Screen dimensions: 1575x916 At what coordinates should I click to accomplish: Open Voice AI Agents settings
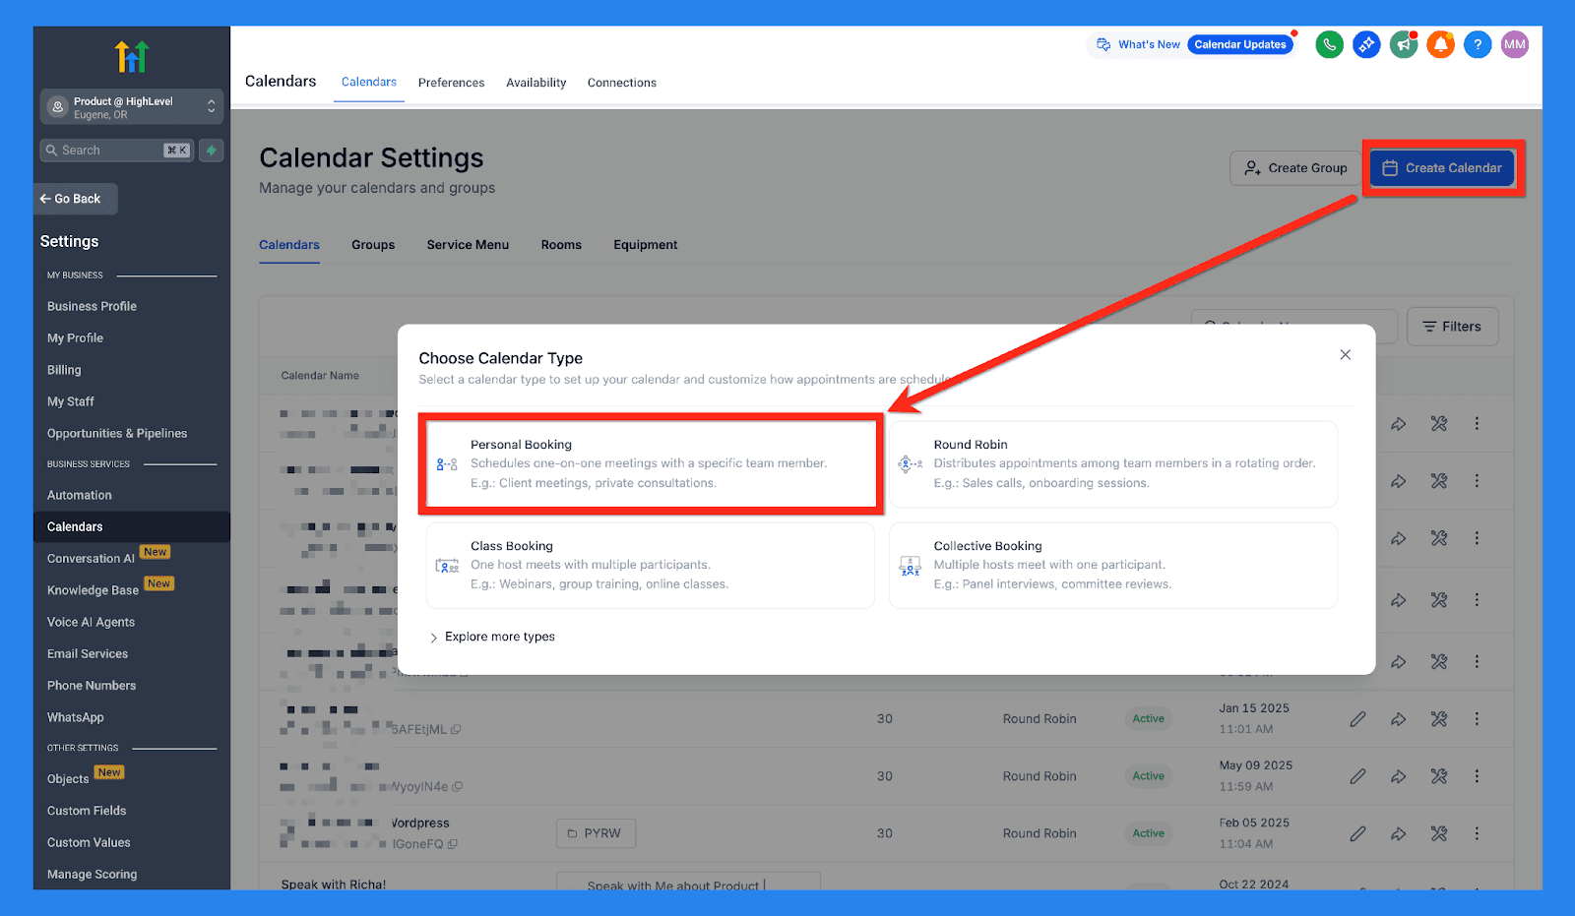(x=91, y=622)
